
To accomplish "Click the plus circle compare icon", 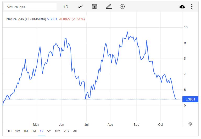I will click(x=122, y=7).
